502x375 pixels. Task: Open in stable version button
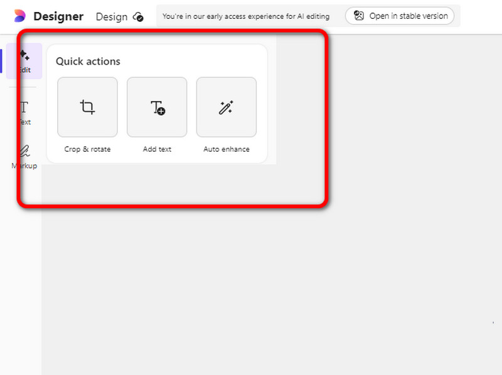click(400, 16)
